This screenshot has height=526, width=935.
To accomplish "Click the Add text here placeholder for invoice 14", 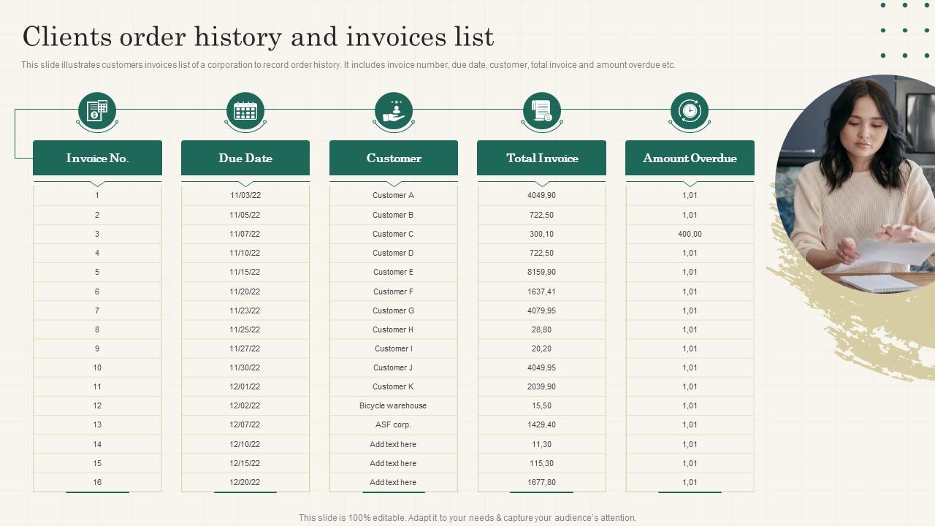I will coord(394,443).
